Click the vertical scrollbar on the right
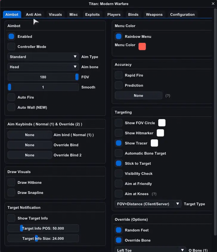Screen dimensions: 217x252 click(216, 122)
